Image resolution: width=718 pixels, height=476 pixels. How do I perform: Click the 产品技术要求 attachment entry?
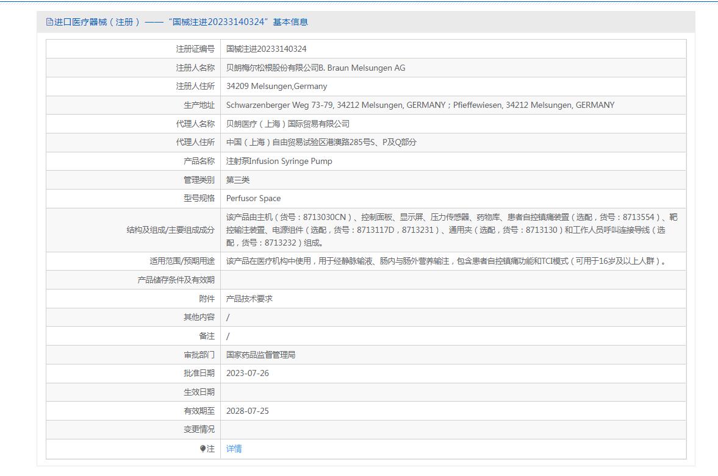[x=249, y=299]
